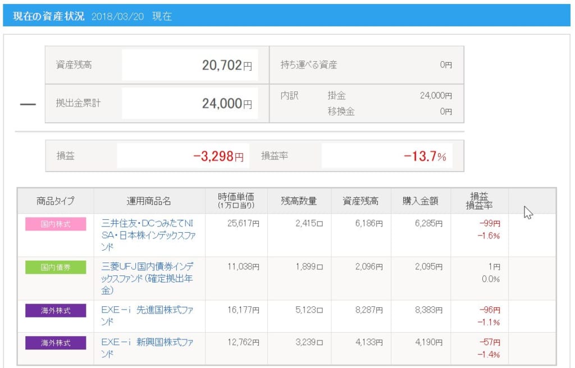This screenshot has height=368, width=575.
Task: Open the EXE-i 先進国株式ファンド link
Action: coord(148,316)
